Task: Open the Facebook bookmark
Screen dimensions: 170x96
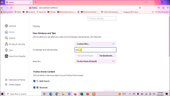Action: [x=31, y=12]
